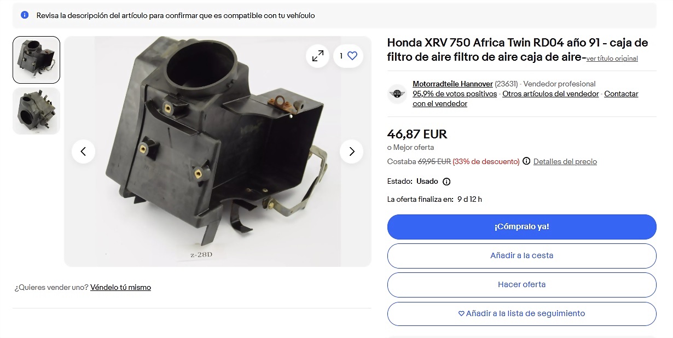
Task: Open Otros artículos del vendedor
Action: point(550,94)
